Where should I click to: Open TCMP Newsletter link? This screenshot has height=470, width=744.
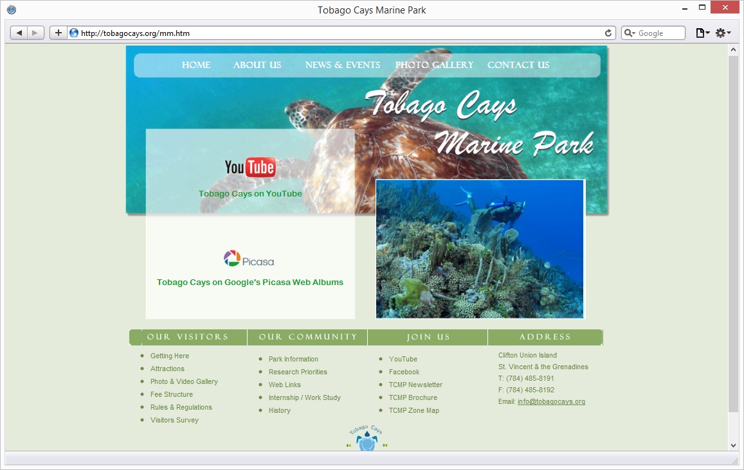tap(415, 385)
